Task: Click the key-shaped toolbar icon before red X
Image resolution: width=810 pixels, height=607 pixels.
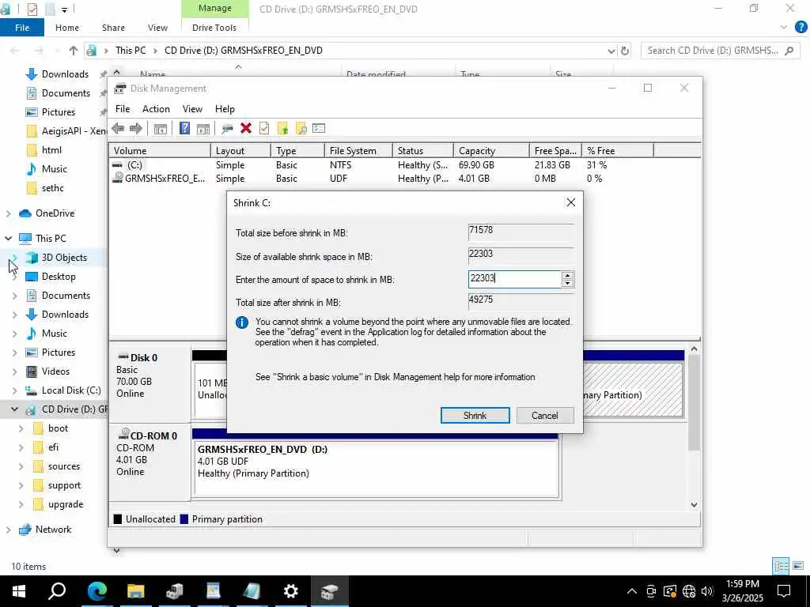Action: [227, 129]
